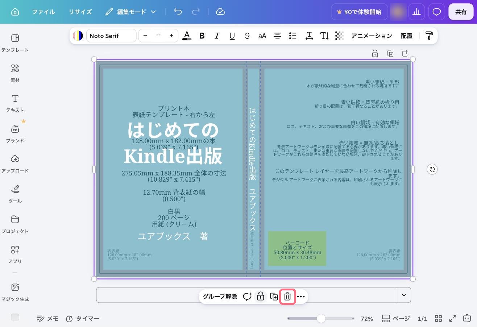Viewport: 477px width, 327px height.
Task: Open the analytics chart icon
Action: pos(416,12)
